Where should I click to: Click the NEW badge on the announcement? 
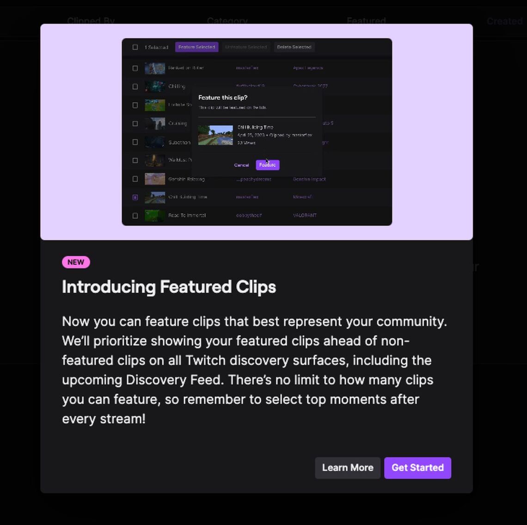[x=75, y=262]
